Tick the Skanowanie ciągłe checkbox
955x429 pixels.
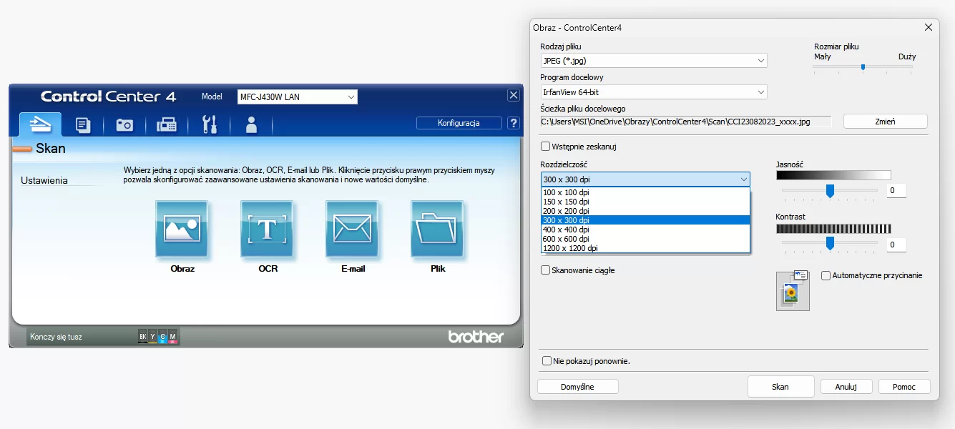(546, 270)
